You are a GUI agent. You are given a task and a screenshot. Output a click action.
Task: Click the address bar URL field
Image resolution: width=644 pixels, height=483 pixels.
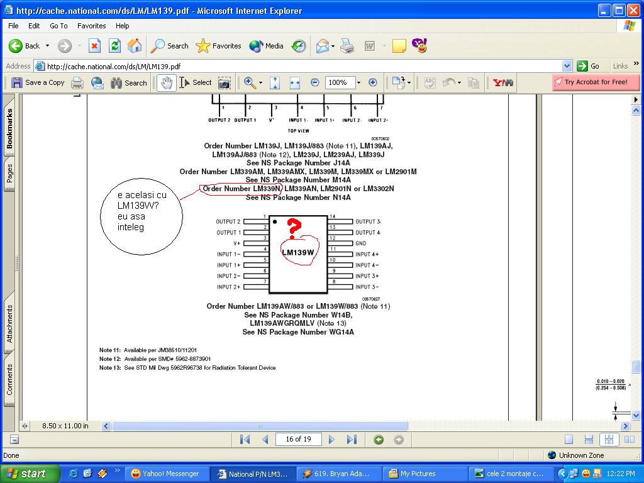[298, 66]
